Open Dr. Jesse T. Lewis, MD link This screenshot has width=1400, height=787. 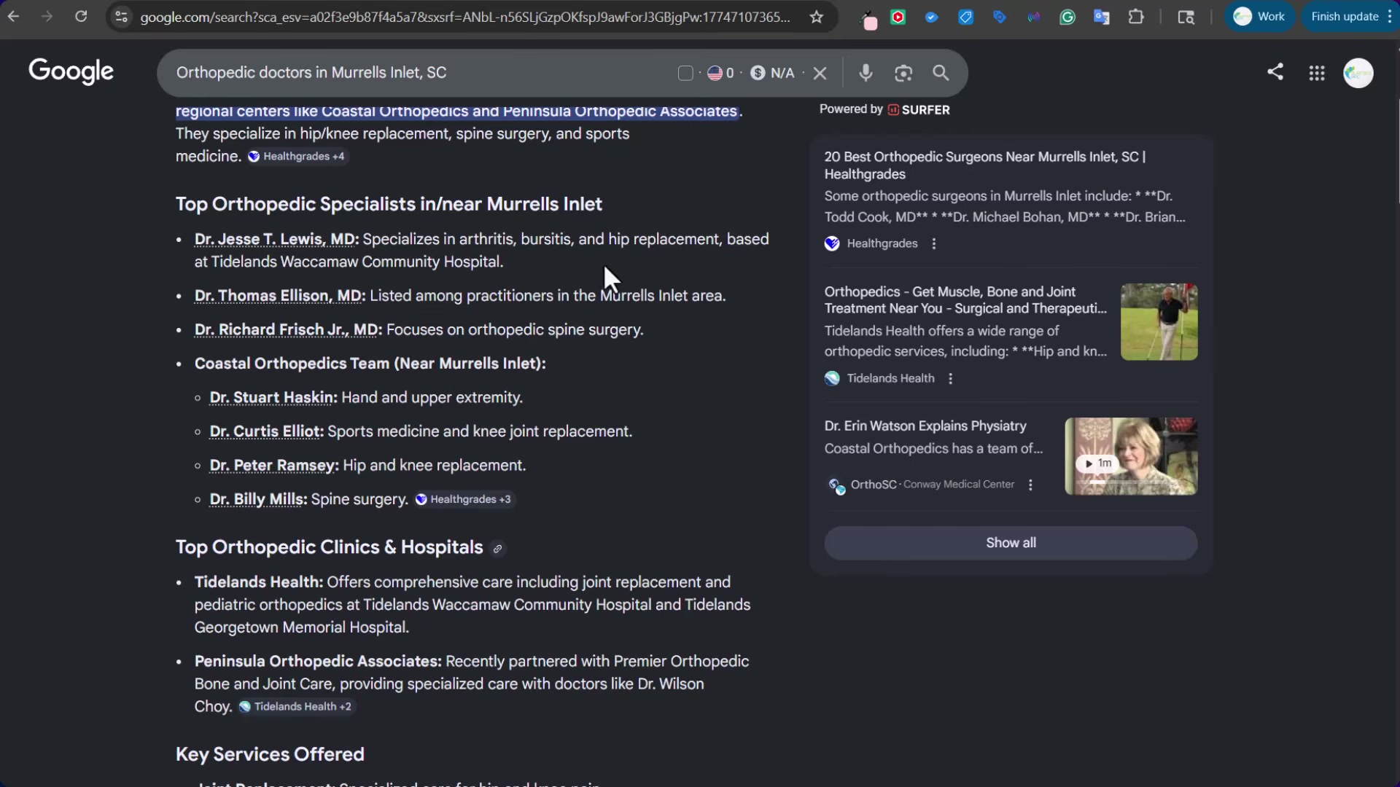(x=276, y=240)
